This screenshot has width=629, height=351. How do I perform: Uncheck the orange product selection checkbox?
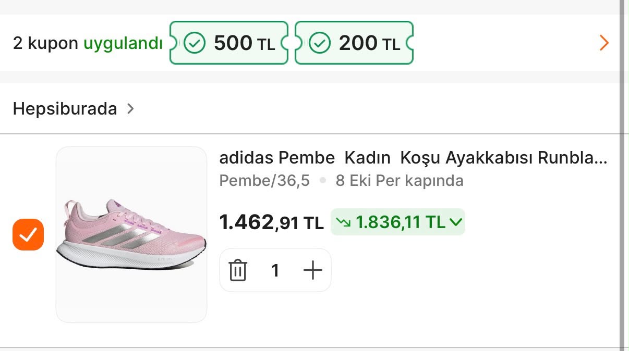coord(28,235)
